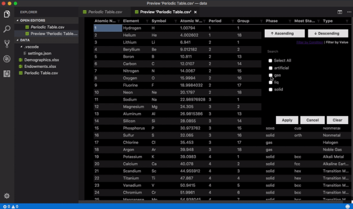Open the Explorer view in activity bar
Screen dimensions: 353x209
(x=7, y=14)
